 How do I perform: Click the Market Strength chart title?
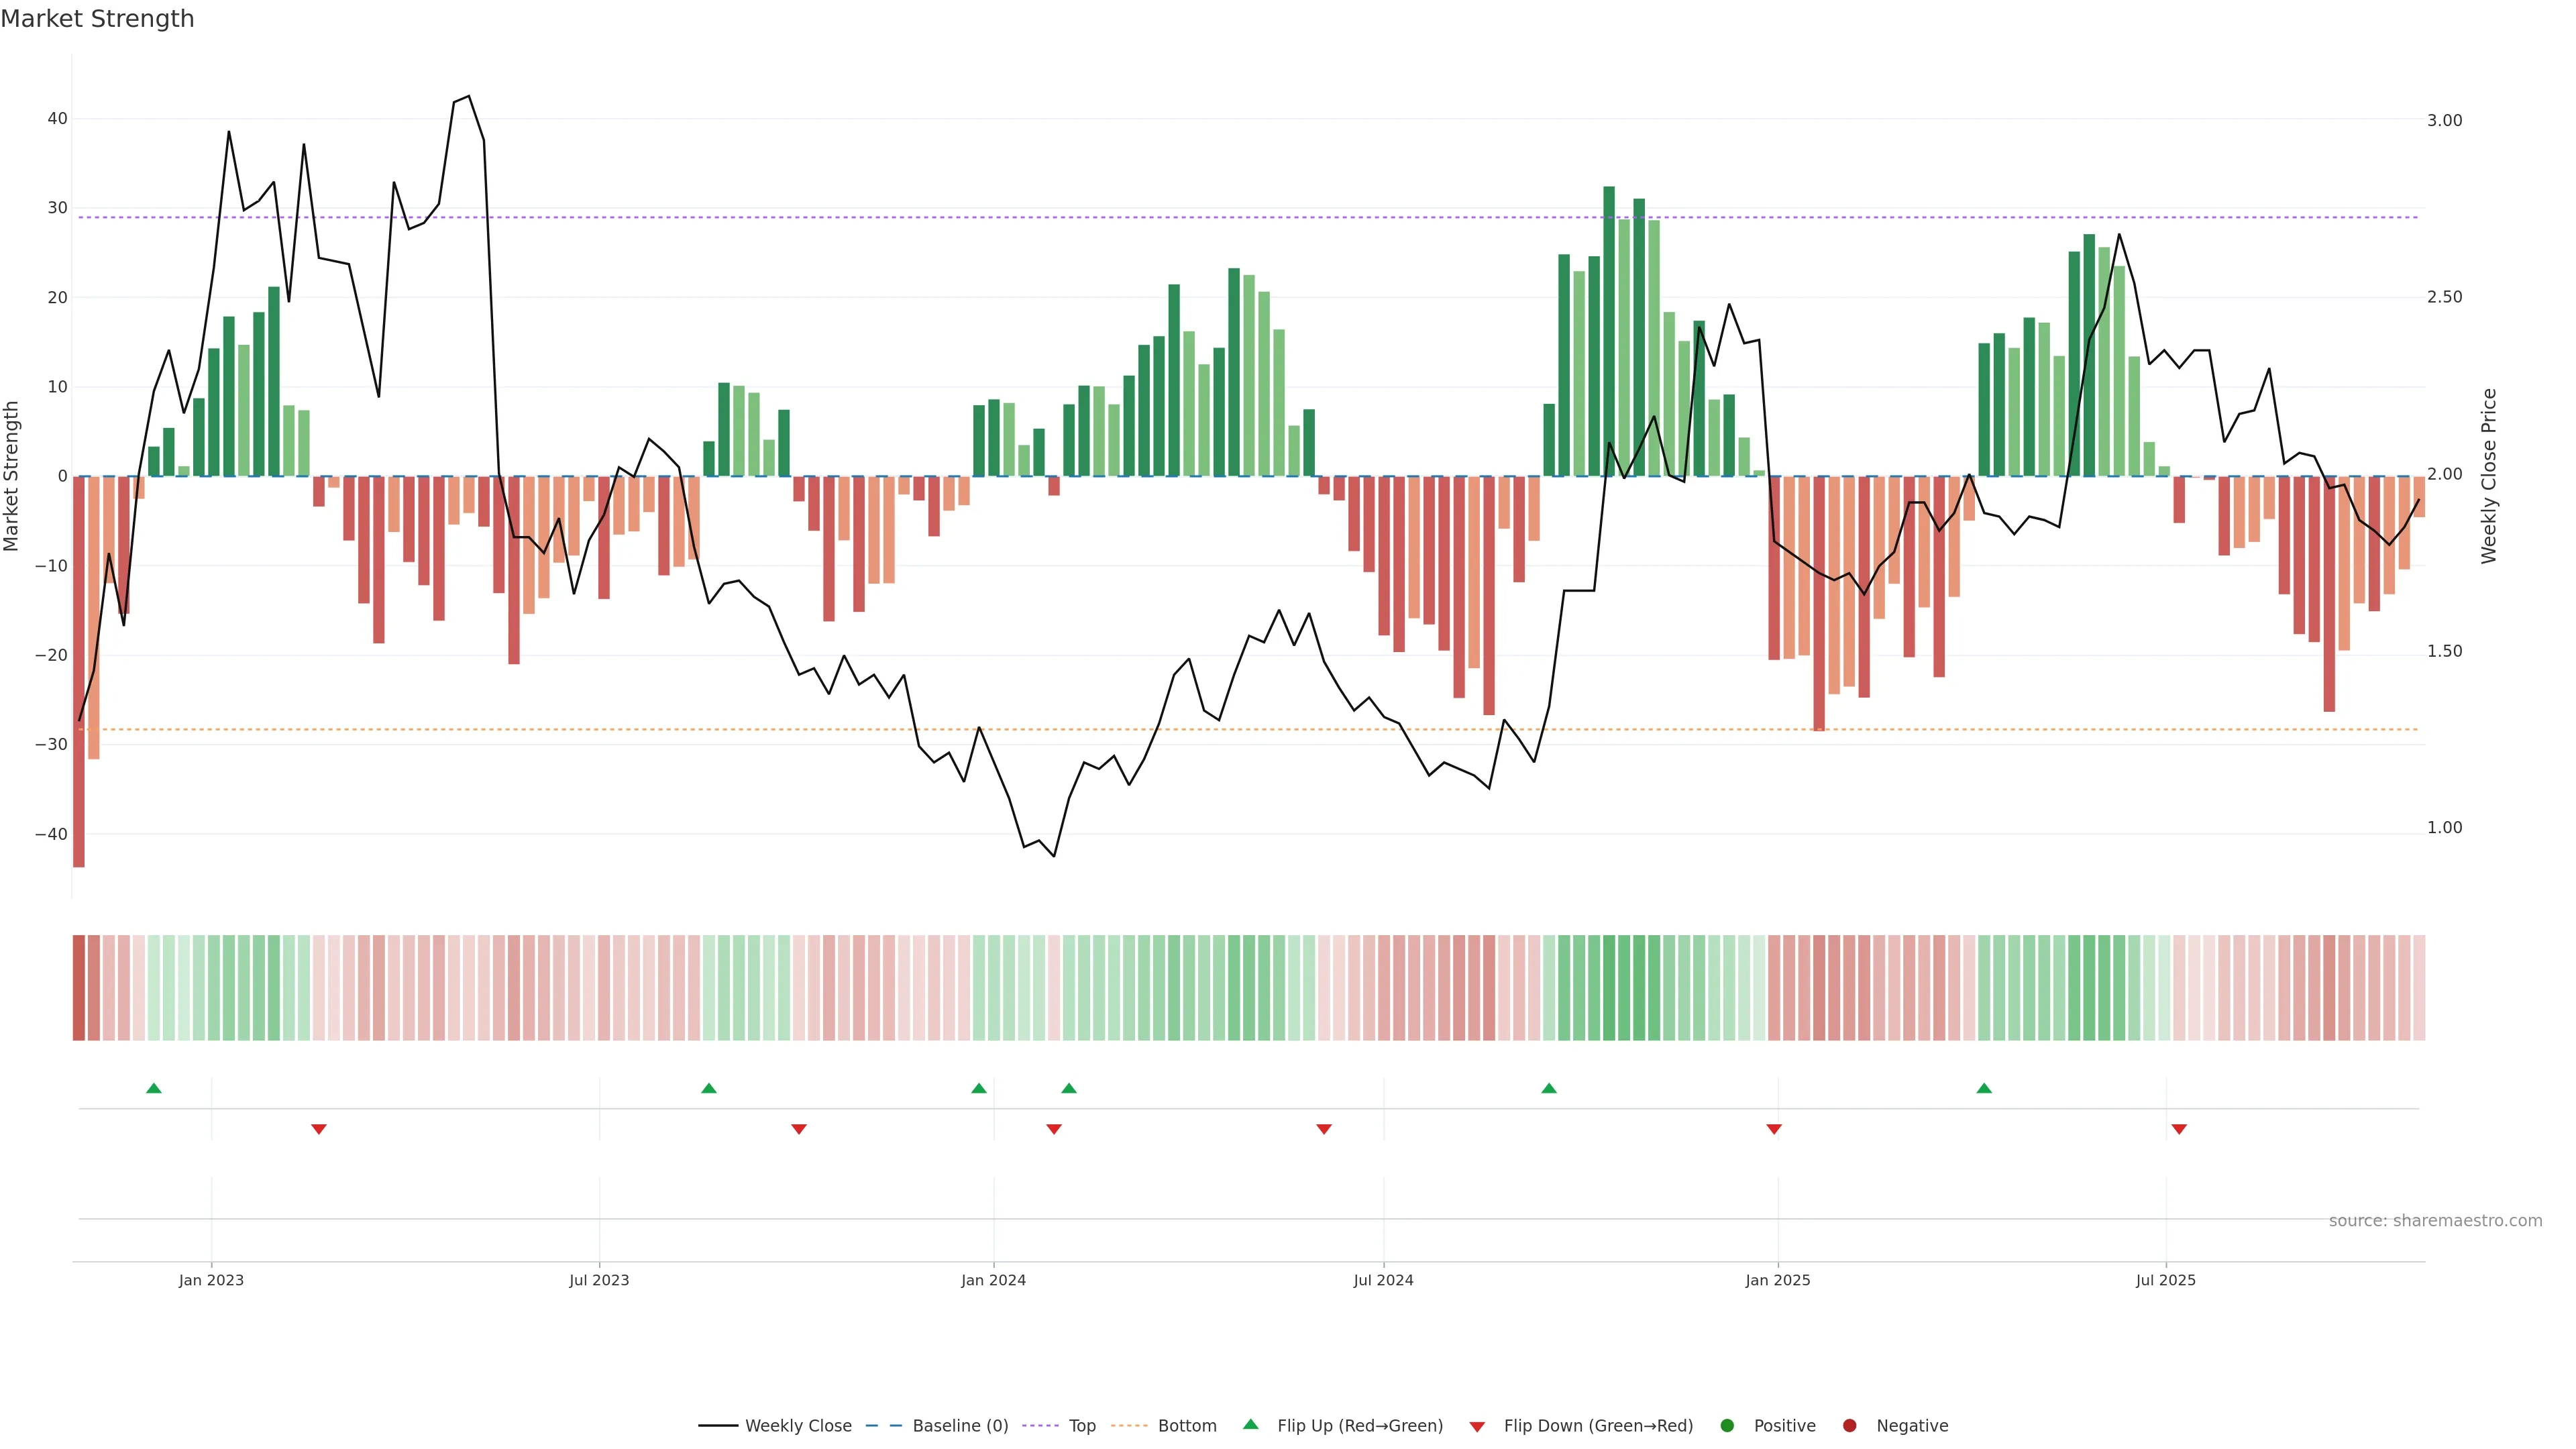tap(97, 19)
